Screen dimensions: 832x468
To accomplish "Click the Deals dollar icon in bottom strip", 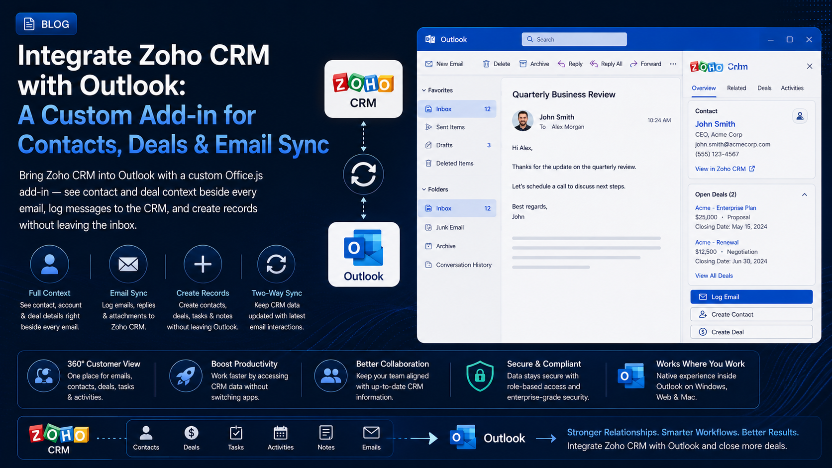I will pos(191,433).
